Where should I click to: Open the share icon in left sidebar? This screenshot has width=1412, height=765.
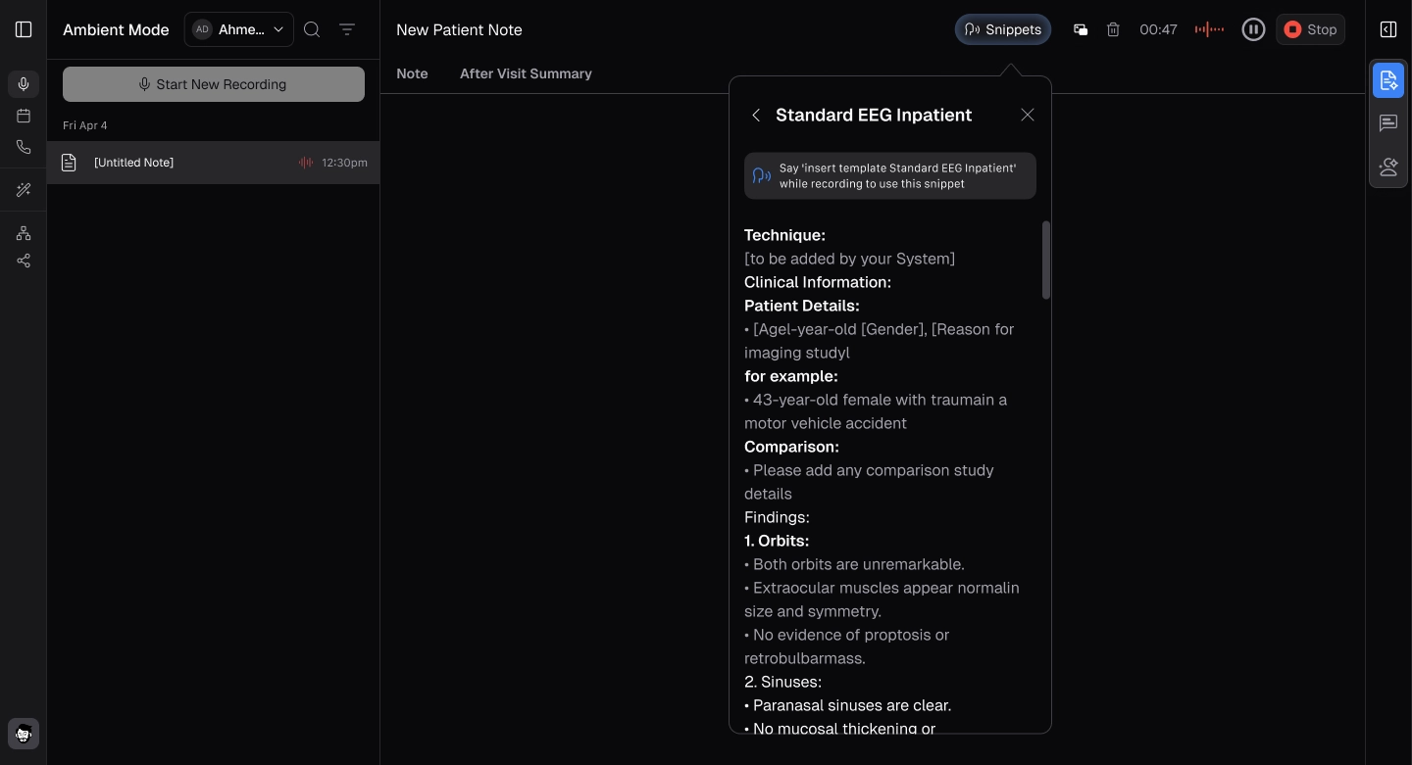point(24,261)
